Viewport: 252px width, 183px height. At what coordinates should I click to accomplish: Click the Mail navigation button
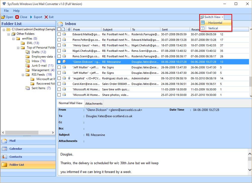[x=28, y=141]
